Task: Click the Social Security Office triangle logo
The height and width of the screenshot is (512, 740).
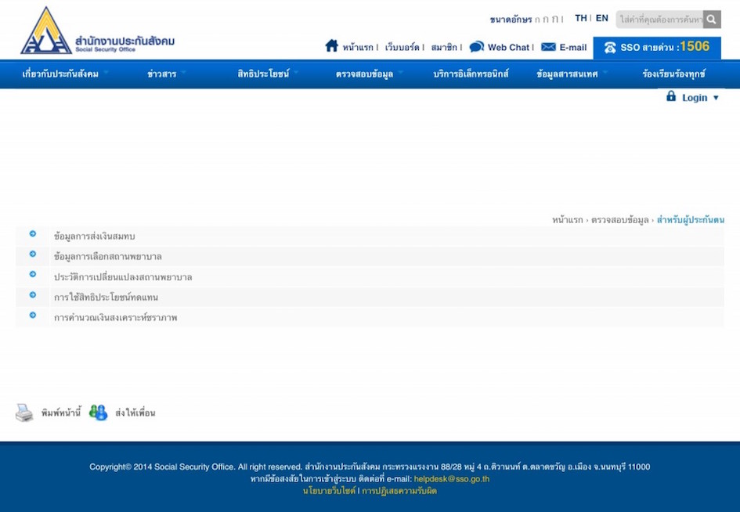Action: [46, 31]
